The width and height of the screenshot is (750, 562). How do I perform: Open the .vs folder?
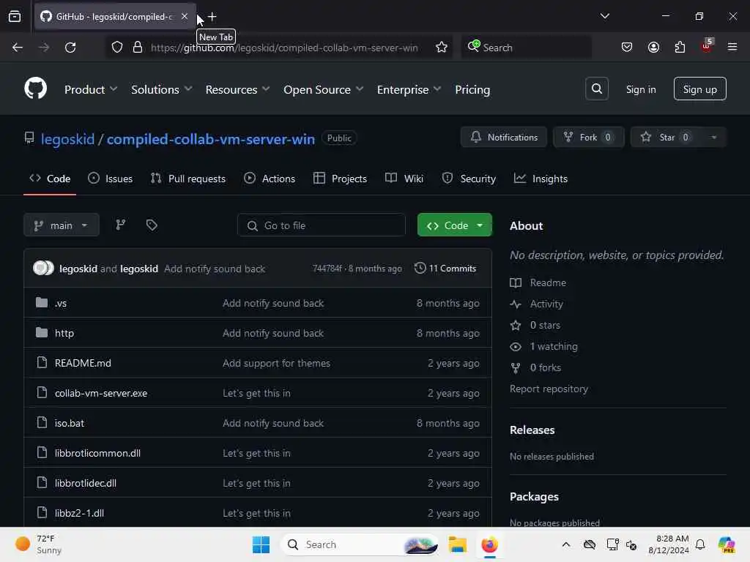click(61, 303)
